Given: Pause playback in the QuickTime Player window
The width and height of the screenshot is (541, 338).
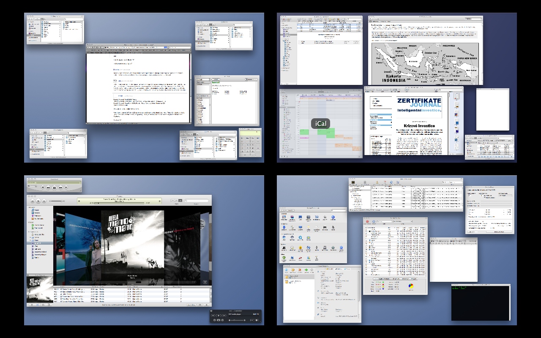Looking at the screenshot, I should (x=55, y=188).
